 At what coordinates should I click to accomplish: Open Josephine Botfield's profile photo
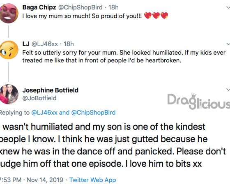click(x=9, y=94)
